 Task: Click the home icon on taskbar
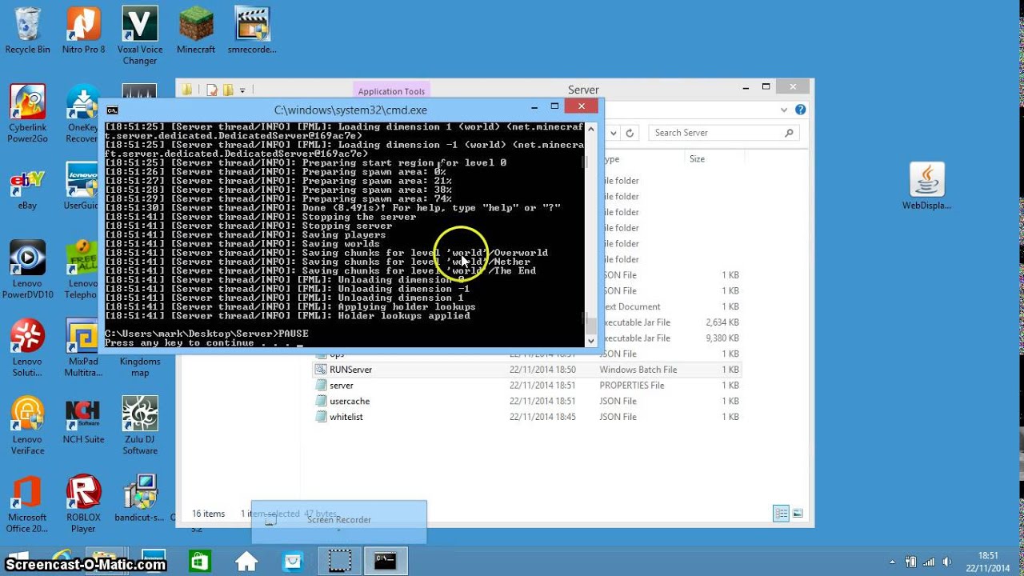246,561
